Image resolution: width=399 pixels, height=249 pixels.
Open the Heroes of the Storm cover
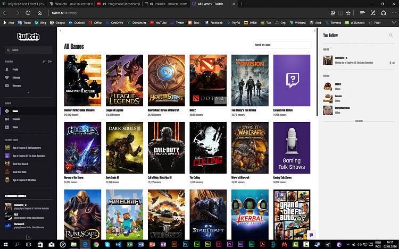point(82,148)
